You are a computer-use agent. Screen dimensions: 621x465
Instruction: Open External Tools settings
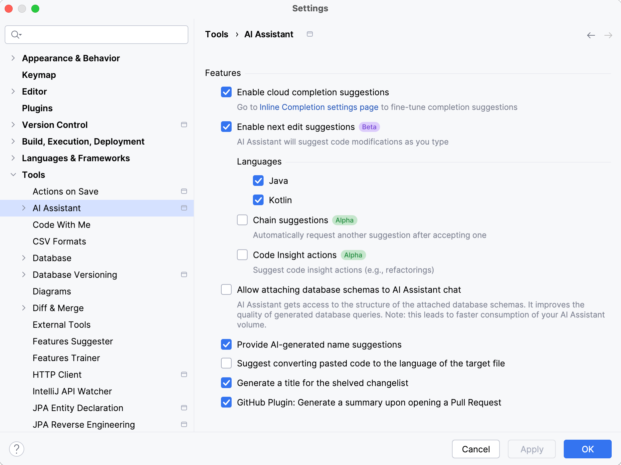tap(62, 325)
